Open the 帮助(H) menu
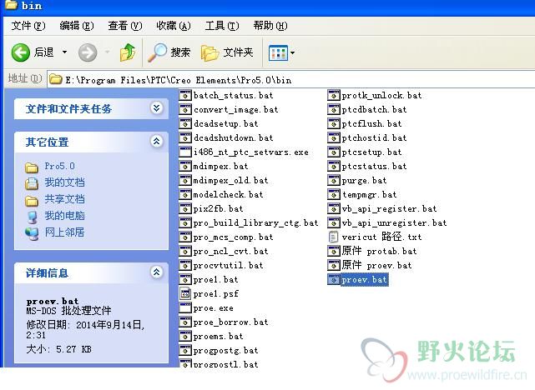The image size is (535, 390). tap(270, 26)
